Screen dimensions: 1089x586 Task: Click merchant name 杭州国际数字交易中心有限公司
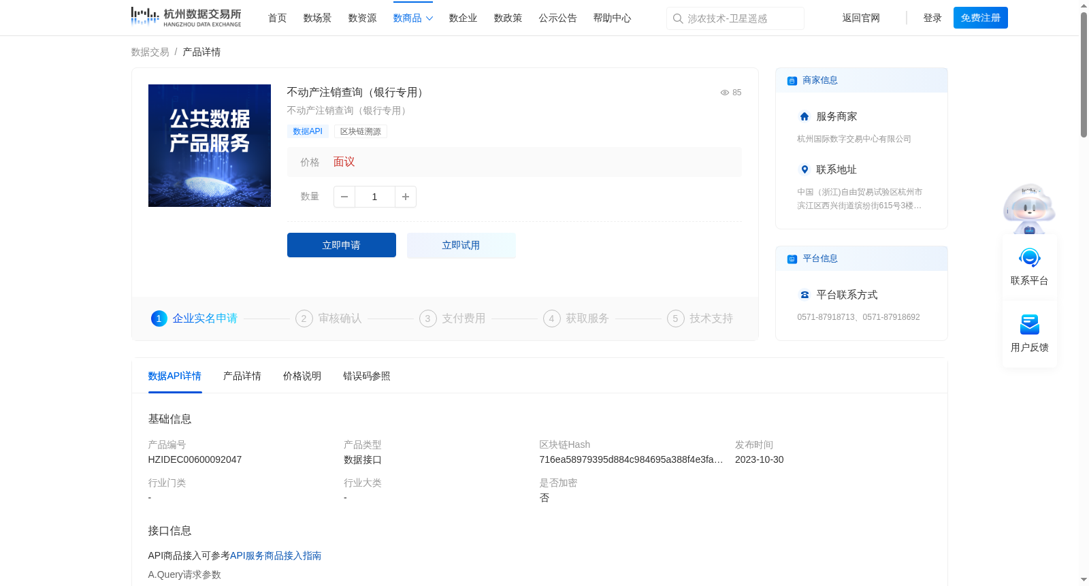click(x=854, y=139)
